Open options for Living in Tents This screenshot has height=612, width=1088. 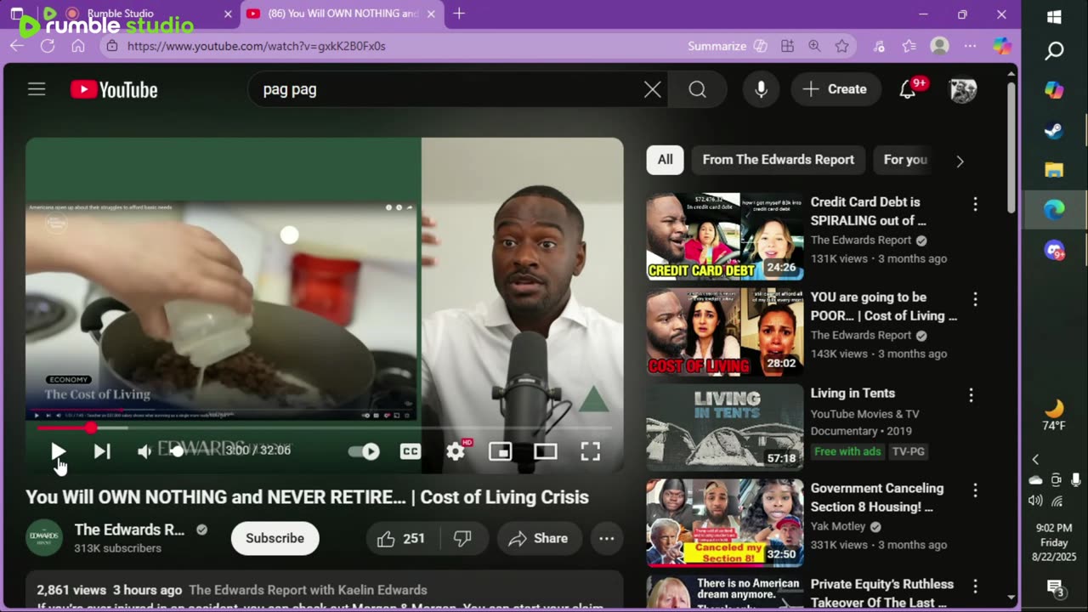[971, 395]
